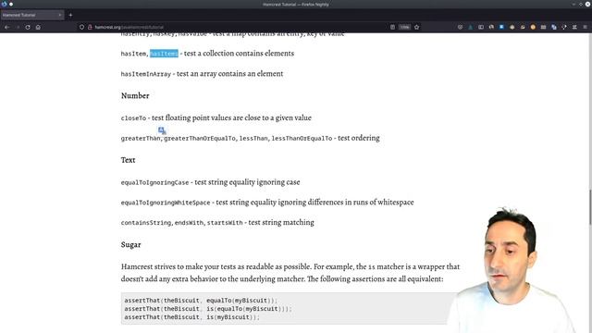Click the hasItemInArray code text
This screenshot has width=592, height=333.
pyautogui.click(x=146, y=74)
